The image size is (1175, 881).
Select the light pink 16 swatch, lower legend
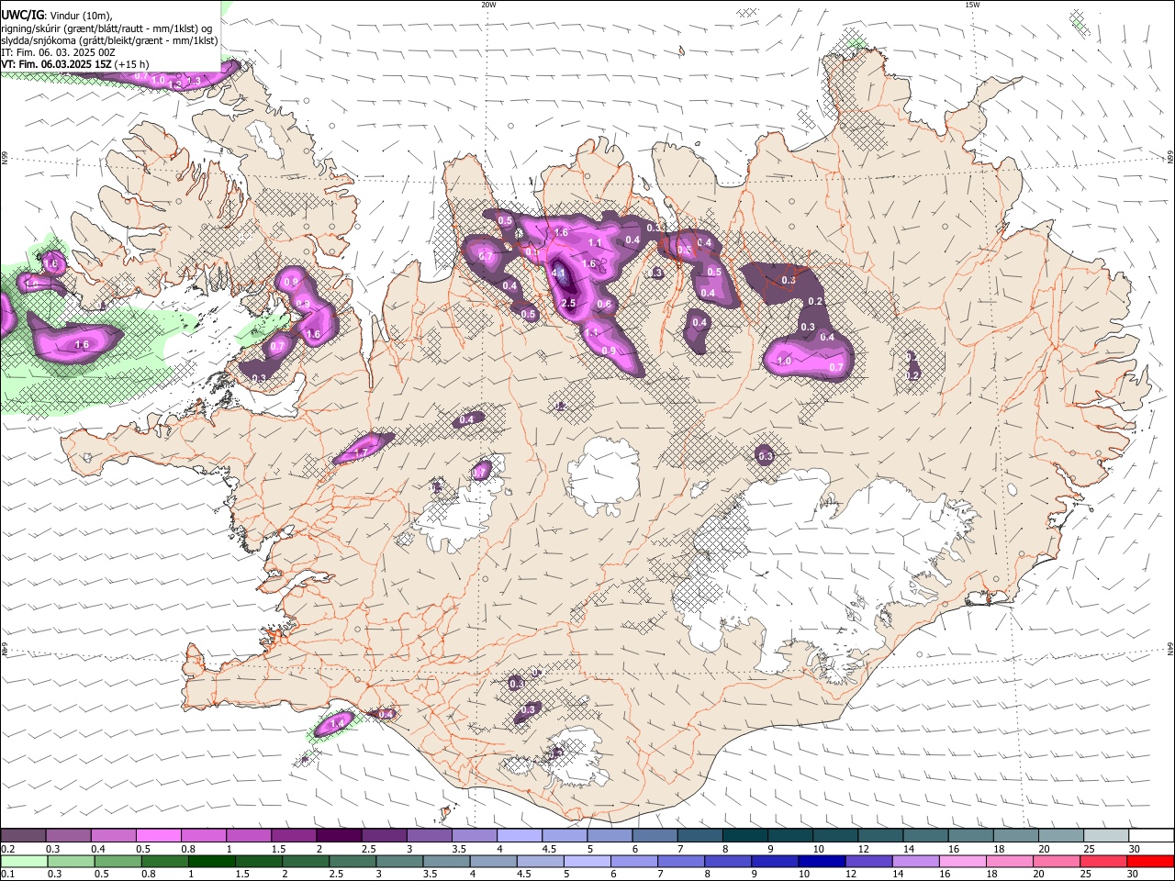pyautogui.click(x=963, y=861)
